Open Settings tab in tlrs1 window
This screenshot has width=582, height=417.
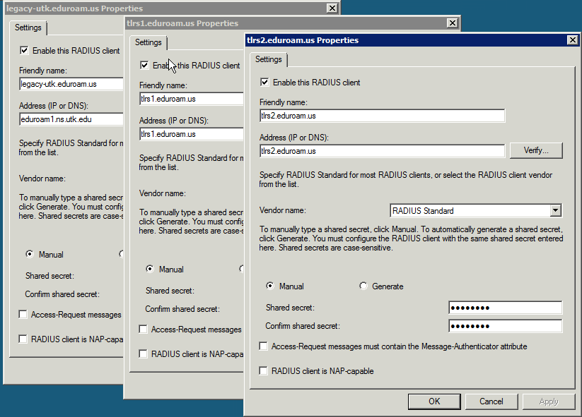[148, 42]
